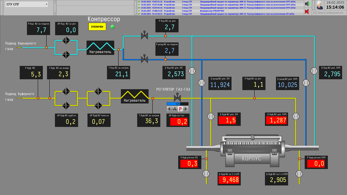Click T буф.N2 за нагрев. value 36,3
The width and height of the screenshot is (347, 195).
pyautogui.click(x=152, y=121)
